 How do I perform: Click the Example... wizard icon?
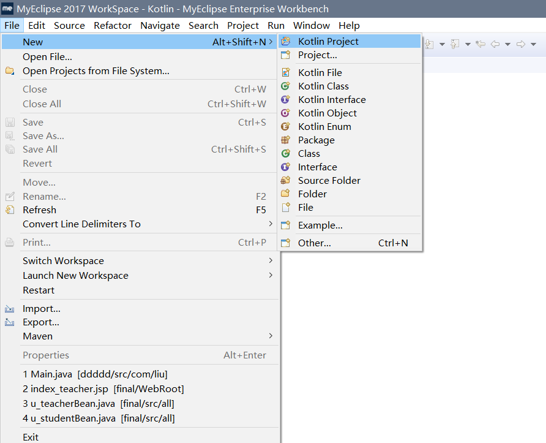pyautogui.click(x=285, y=225)
